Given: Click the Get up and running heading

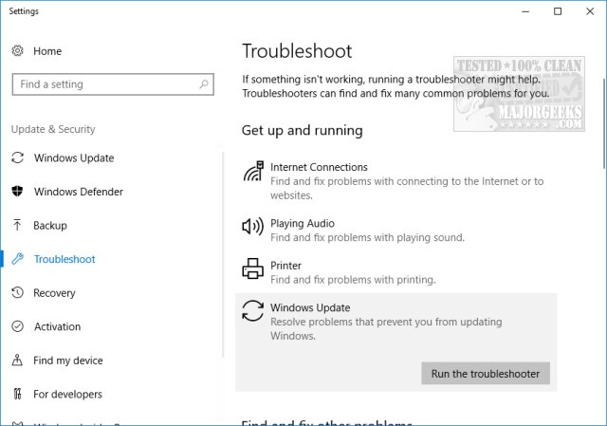Looking at the screenshot, I should [x=302, y=130].
